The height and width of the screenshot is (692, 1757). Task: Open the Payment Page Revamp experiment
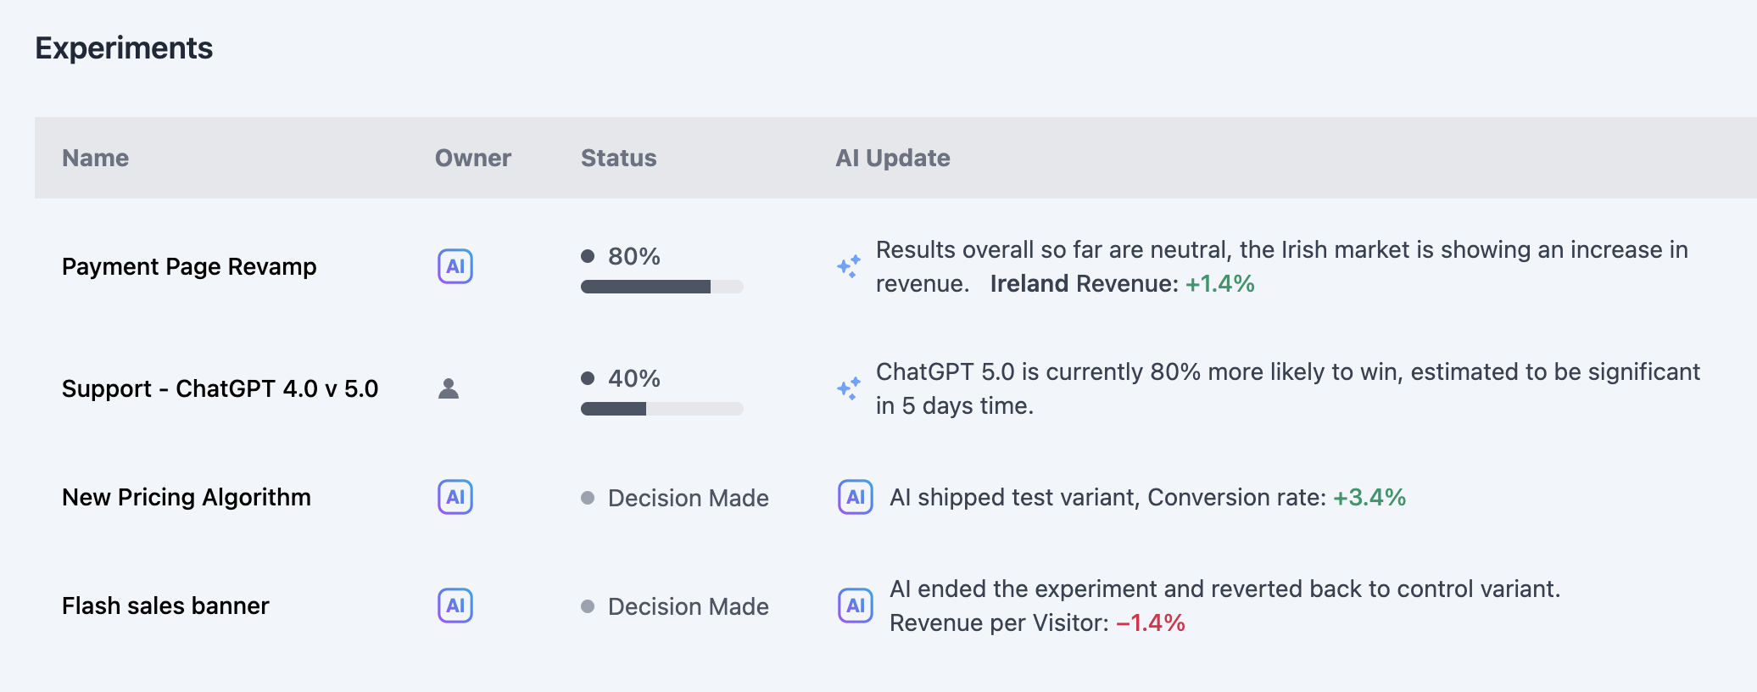(x=189, y=266)
